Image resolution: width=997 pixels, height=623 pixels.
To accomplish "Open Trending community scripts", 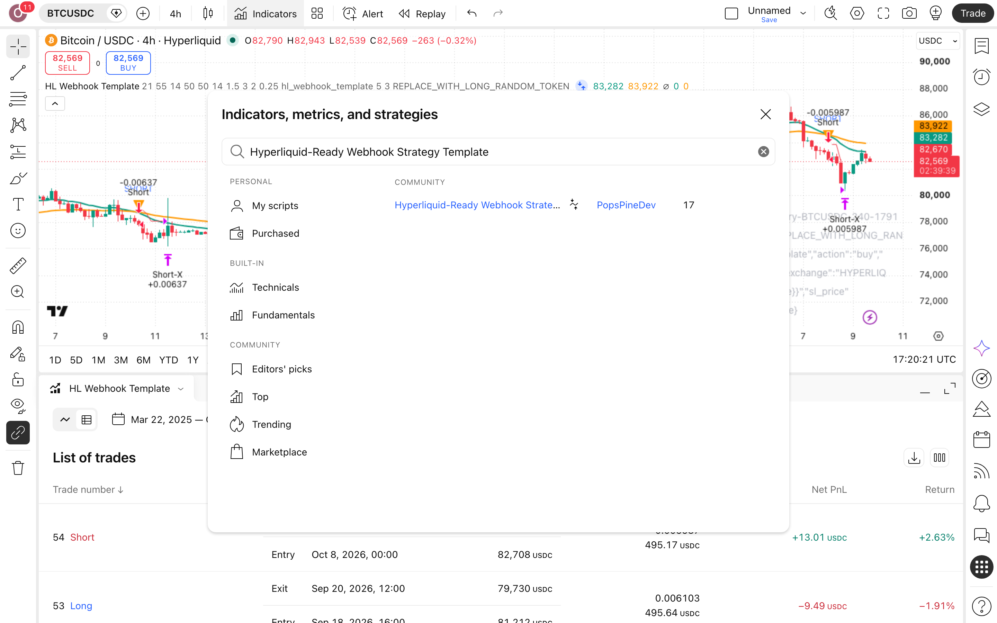I will 260,424.
